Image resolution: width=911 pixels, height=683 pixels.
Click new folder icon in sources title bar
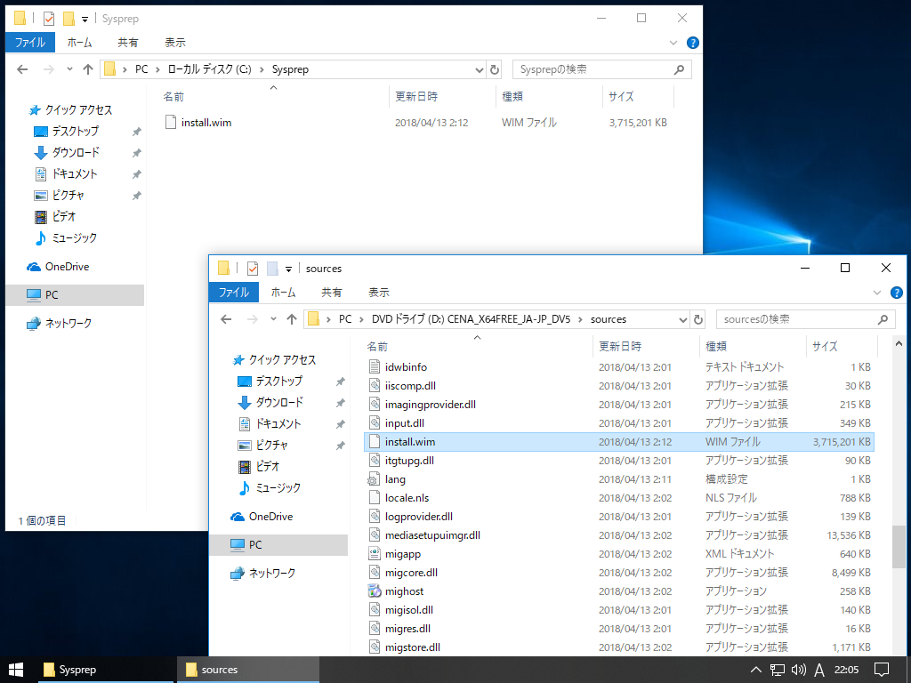point(272,269)
